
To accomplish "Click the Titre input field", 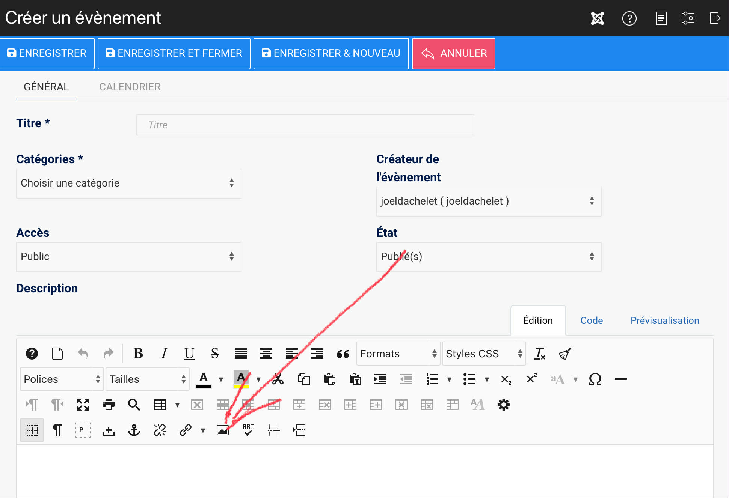I will click(x=305, y=125).
